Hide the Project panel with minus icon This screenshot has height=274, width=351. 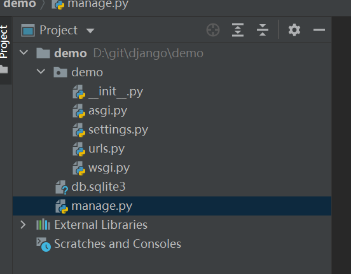tap(319, 30)
